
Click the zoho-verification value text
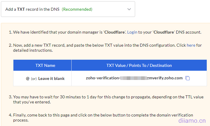click(102, 78)
